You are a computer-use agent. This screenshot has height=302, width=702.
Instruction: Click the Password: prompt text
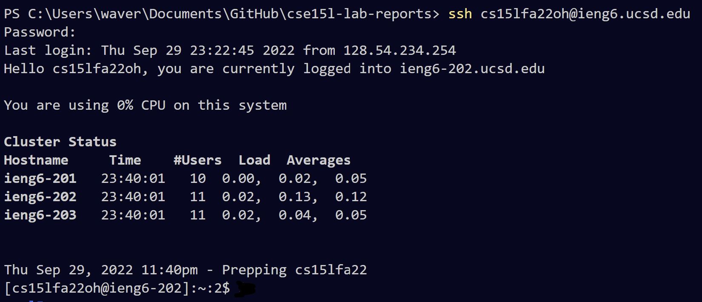coord(40,32)
